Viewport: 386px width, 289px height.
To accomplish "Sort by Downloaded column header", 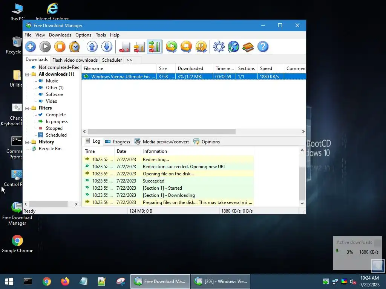I will click(x=194, y=68).
